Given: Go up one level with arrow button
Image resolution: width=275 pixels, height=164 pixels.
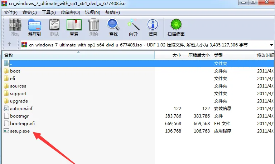Looking at the screenshot, I should 9,44.
